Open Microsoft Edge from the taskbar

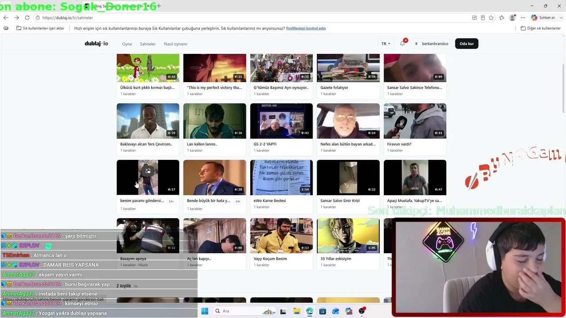pos(310,311)
